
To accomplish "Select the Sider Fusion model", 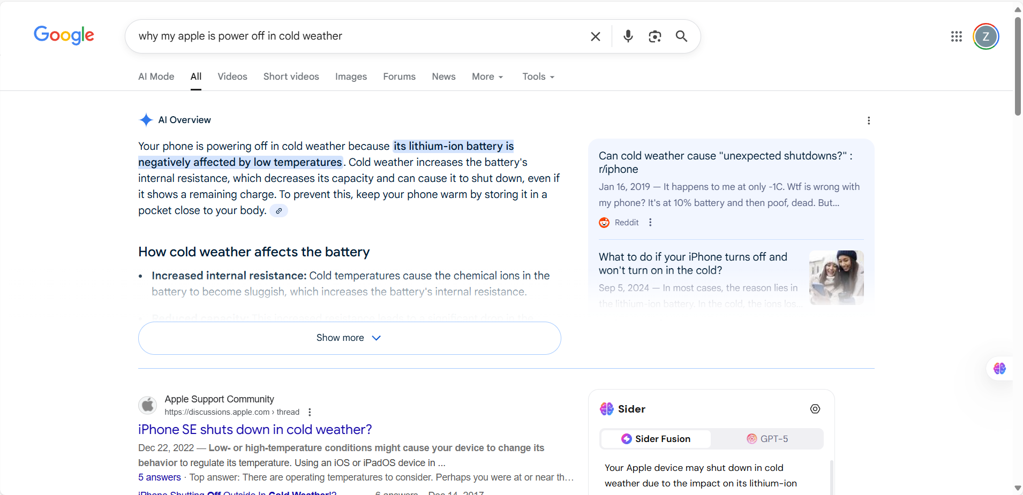I will pyautogui.click(x=656, y=438).
